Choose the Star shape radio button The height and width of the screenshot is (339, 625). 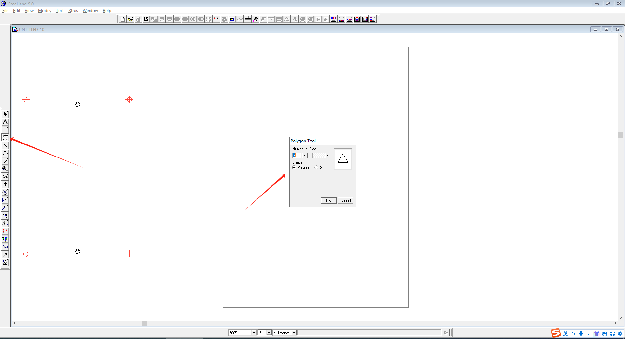[316, 168]
